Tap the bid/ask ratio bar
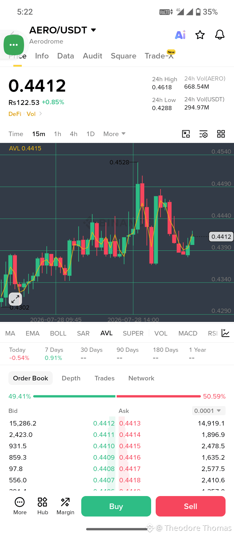 (x=117, y=396)
